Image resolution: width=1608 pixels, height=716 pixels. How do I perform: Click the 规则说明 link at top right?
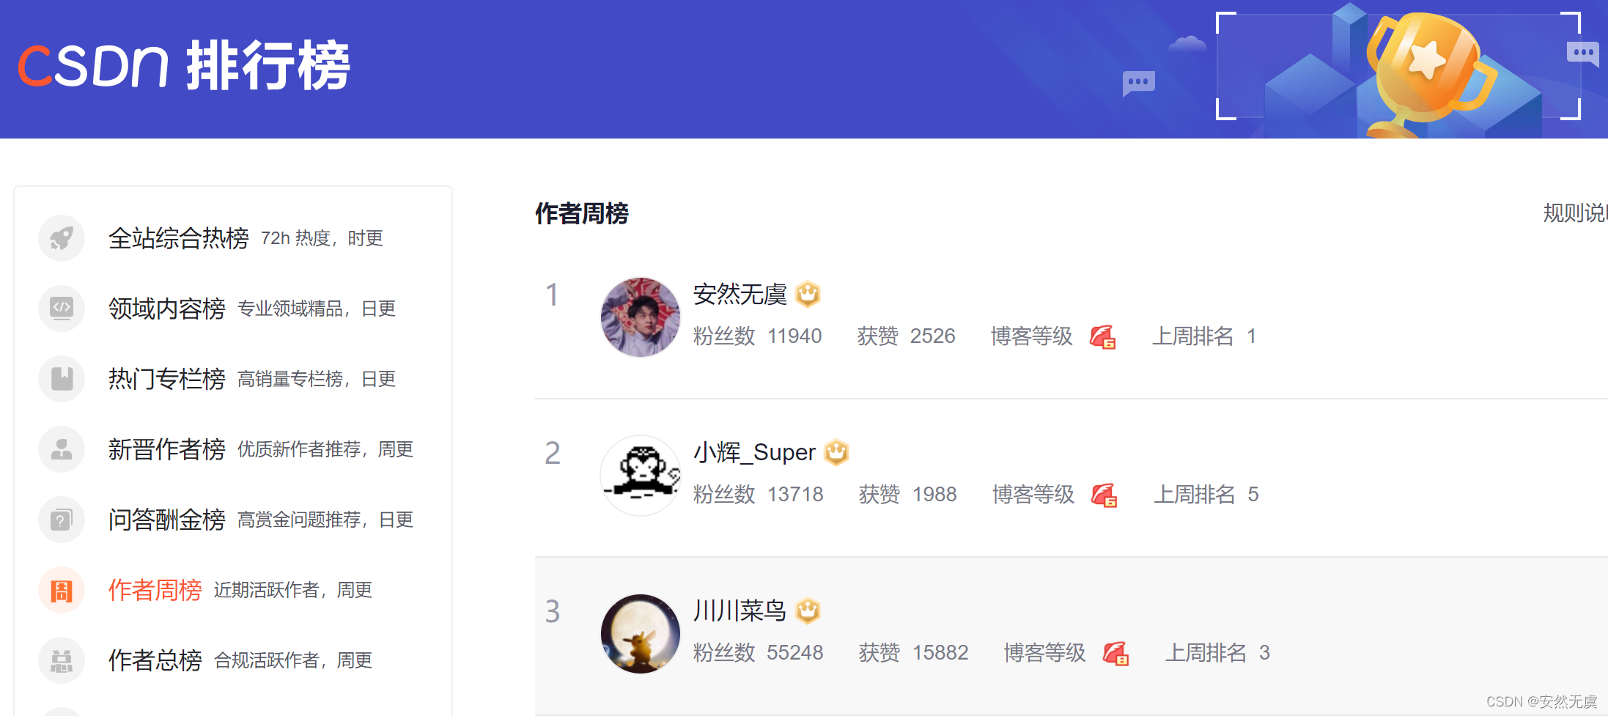1575,213
